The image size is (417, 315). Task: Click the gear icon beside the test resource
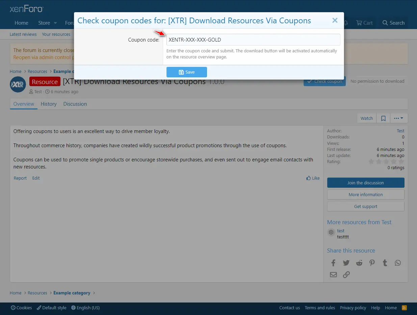[x=331, y=232]
